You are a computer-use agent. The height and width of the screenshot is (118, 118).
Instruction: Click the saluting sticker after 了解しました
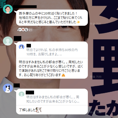point(38,110)
